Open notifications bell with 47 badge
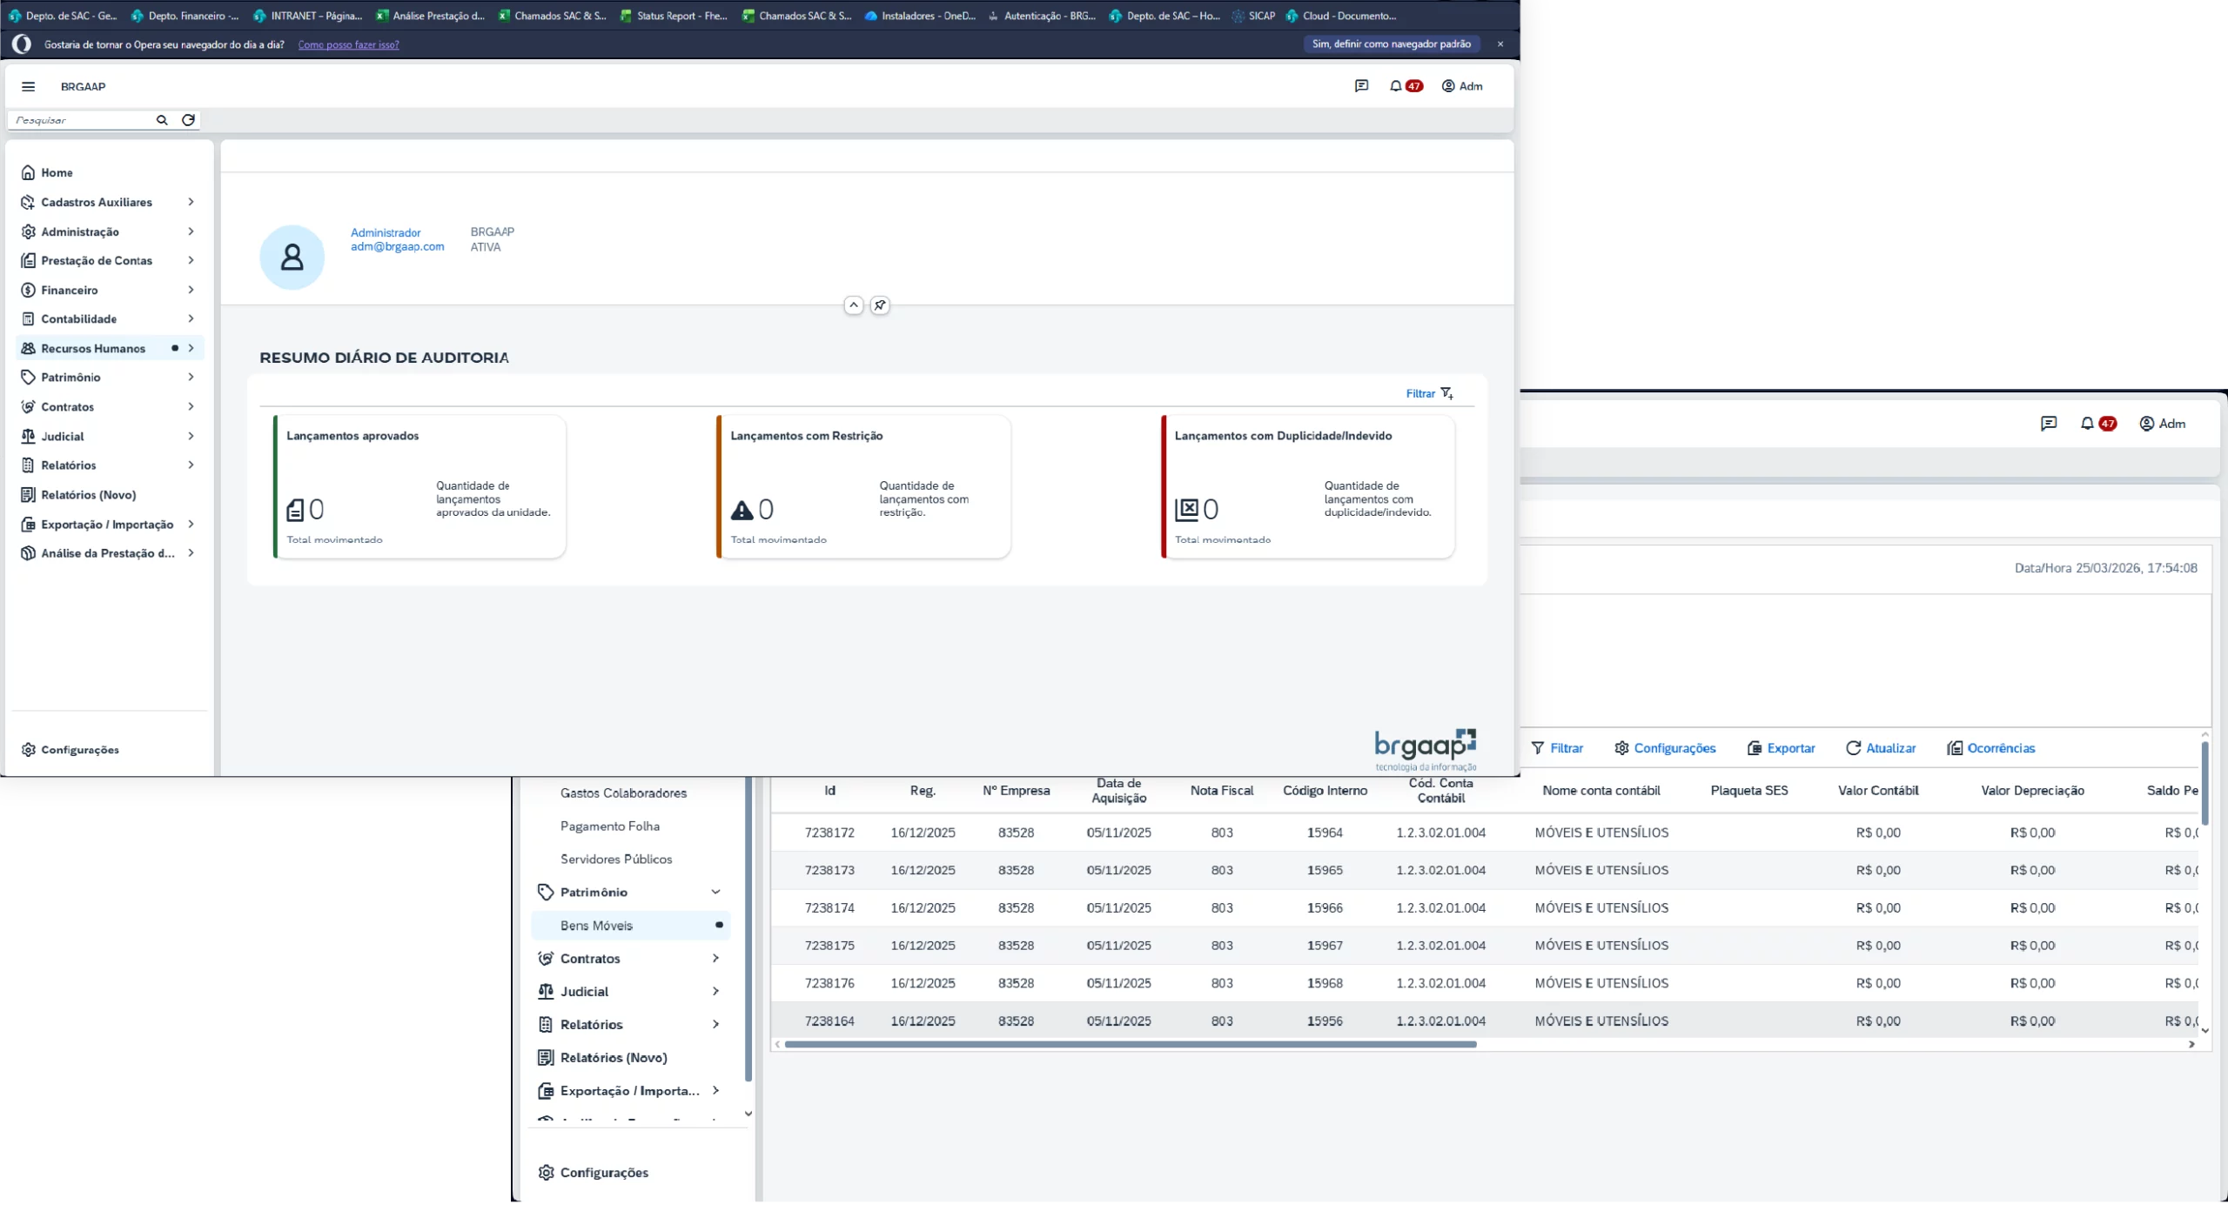Image resolution: width=2228 pixels, height=1211 pixels. coord(1396,86)
